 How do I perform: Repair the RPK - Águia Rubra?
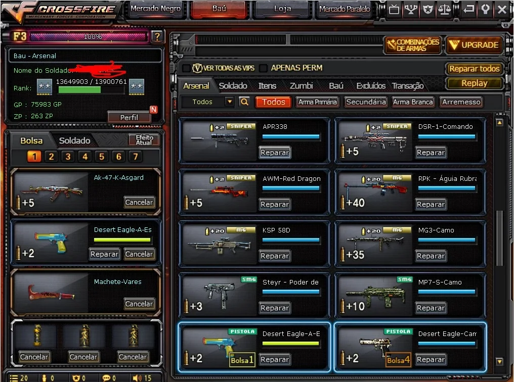tap(431, 204)
